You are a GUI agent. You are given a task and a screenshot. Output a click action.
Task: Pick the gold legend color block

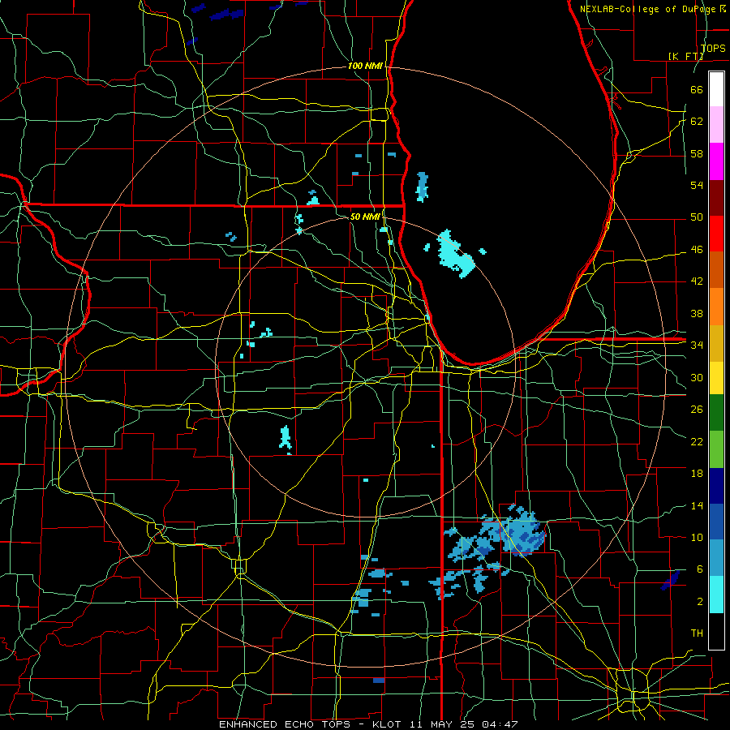(716, 342)
